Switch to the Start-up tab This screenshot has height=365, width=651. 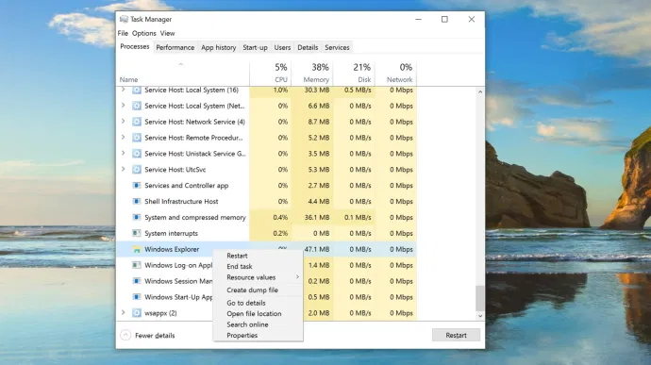click(255, 47)
